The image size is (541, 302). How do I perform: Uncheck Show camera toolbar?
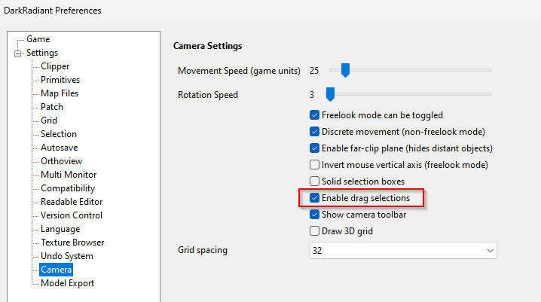315,215
